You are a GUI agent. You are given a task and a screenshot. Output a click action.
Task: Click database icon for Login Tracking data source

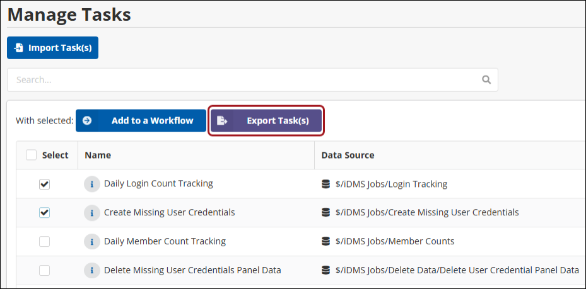[326, 184]
